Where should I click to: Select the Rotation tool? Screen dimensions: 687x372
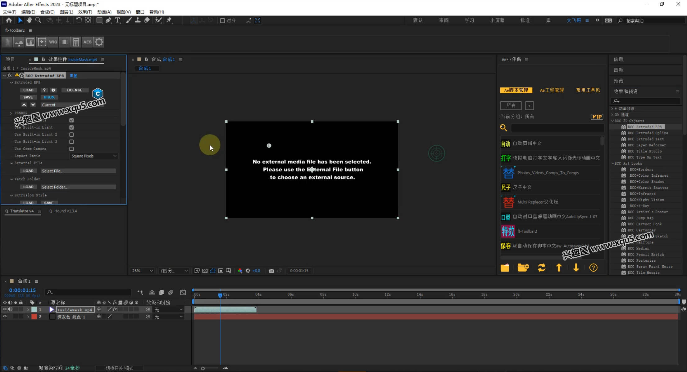point(79,20)
